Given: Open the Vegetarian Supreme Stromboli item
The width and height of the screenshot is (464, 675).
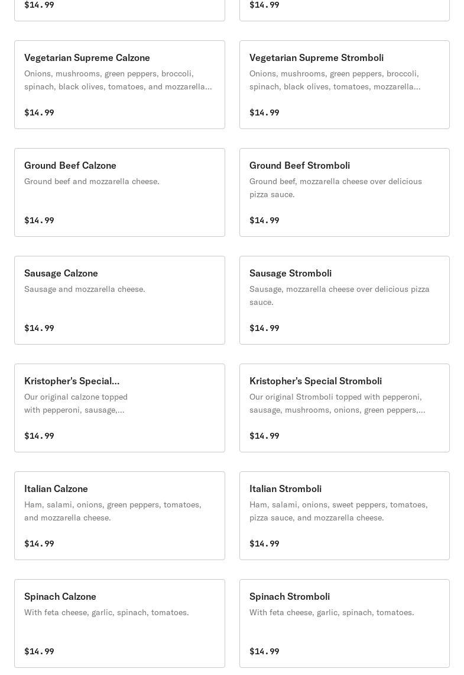Looking at the screenshot, I should [x=345, y=84].
